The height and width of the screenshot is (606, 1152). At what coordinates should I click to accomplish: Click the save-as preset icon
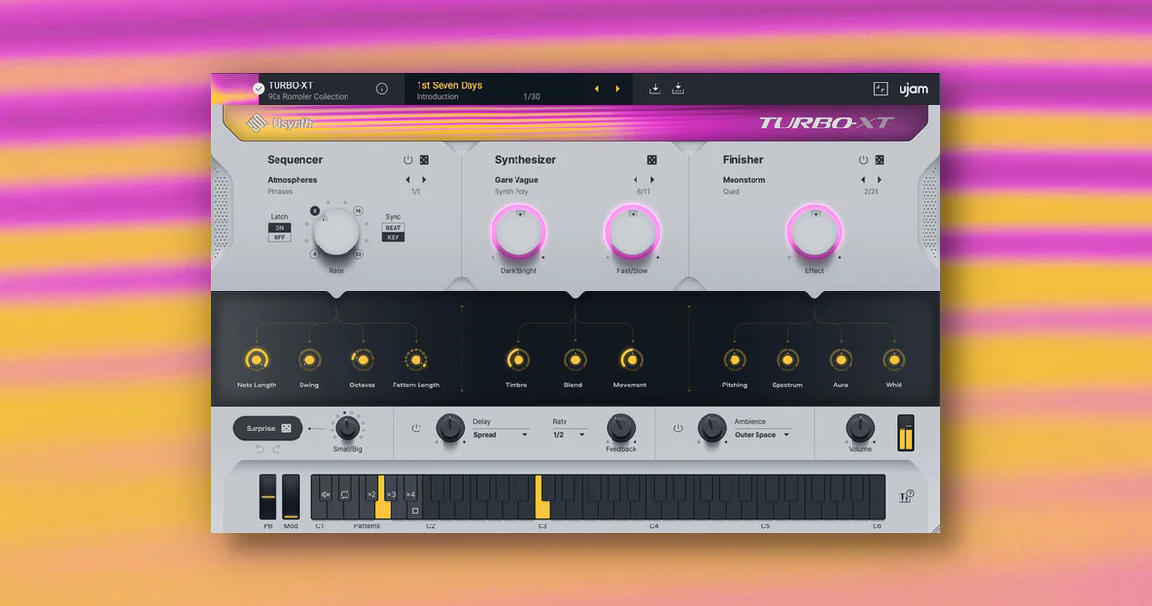(x=678, y=89)
